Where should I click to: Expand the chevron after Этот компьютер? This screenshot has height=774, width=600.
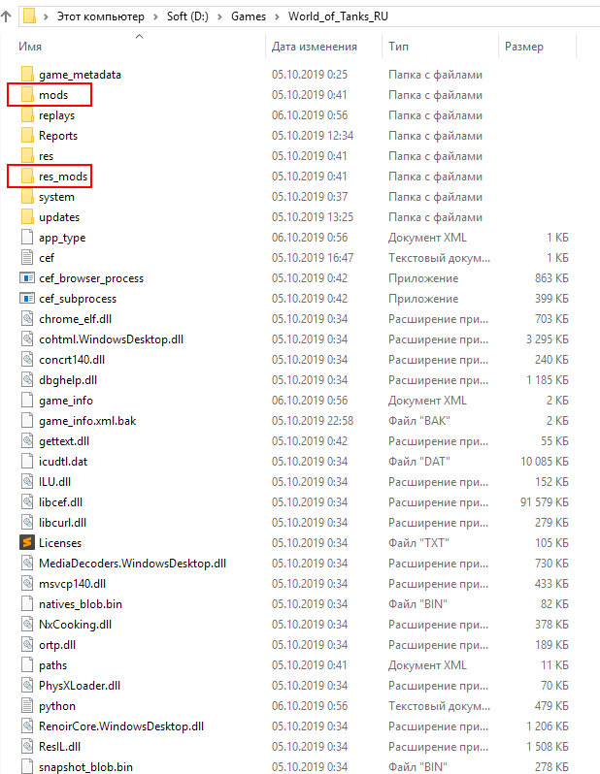155,16
